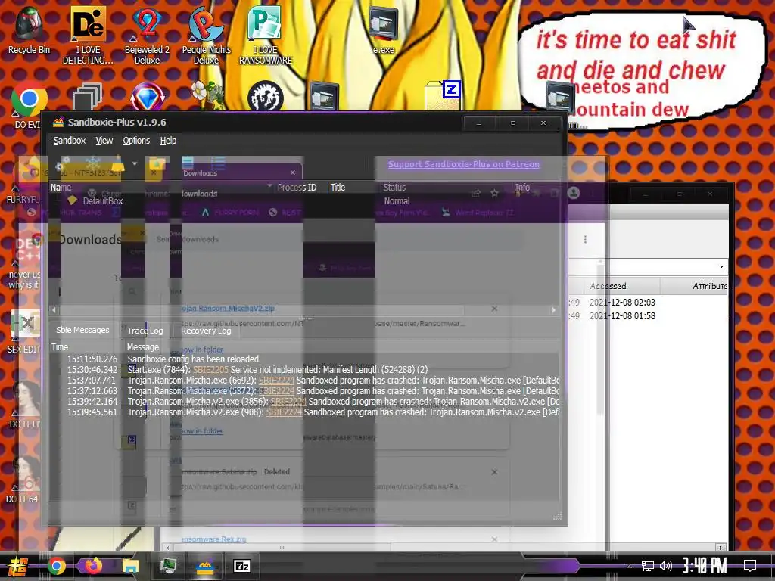Click the bookmark star in Chrome address bar
Viewport: 775px width, 581px height.
494,193
